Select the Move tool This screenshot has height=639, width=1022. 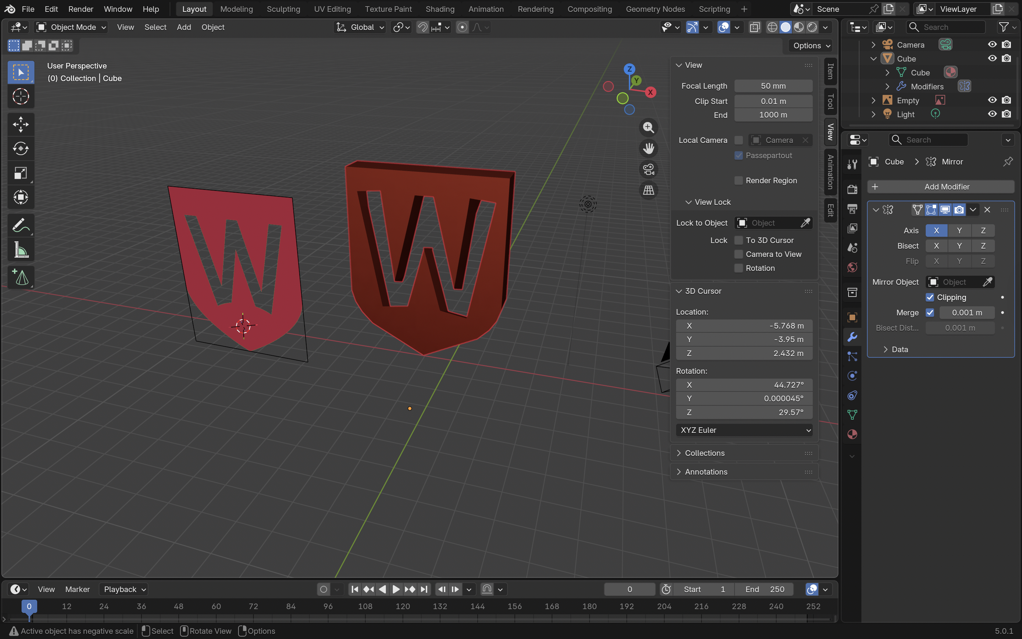click(x=20, y=124)
